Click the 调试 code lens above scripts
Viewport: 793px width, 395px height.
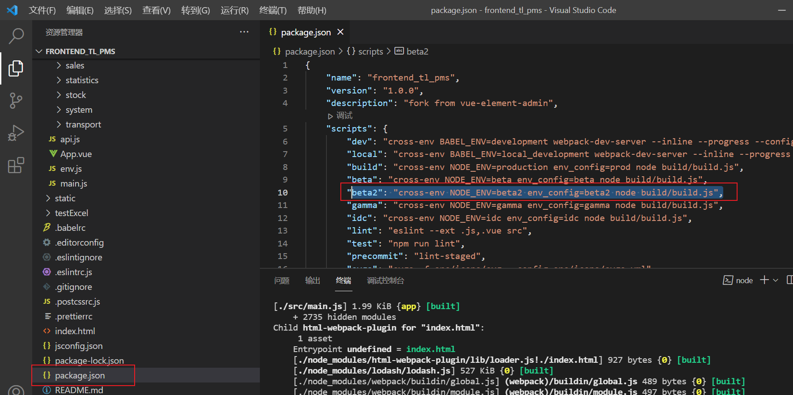click(x=344, y=116)
